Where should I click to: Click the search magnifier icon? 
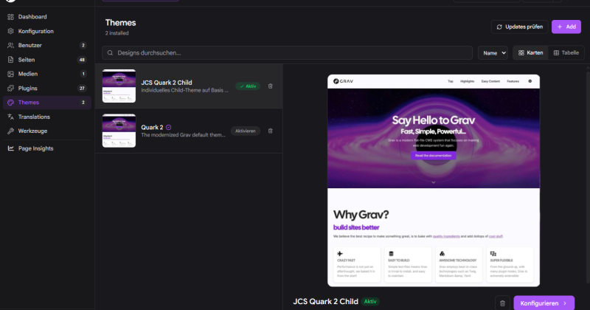coord(110,52)
